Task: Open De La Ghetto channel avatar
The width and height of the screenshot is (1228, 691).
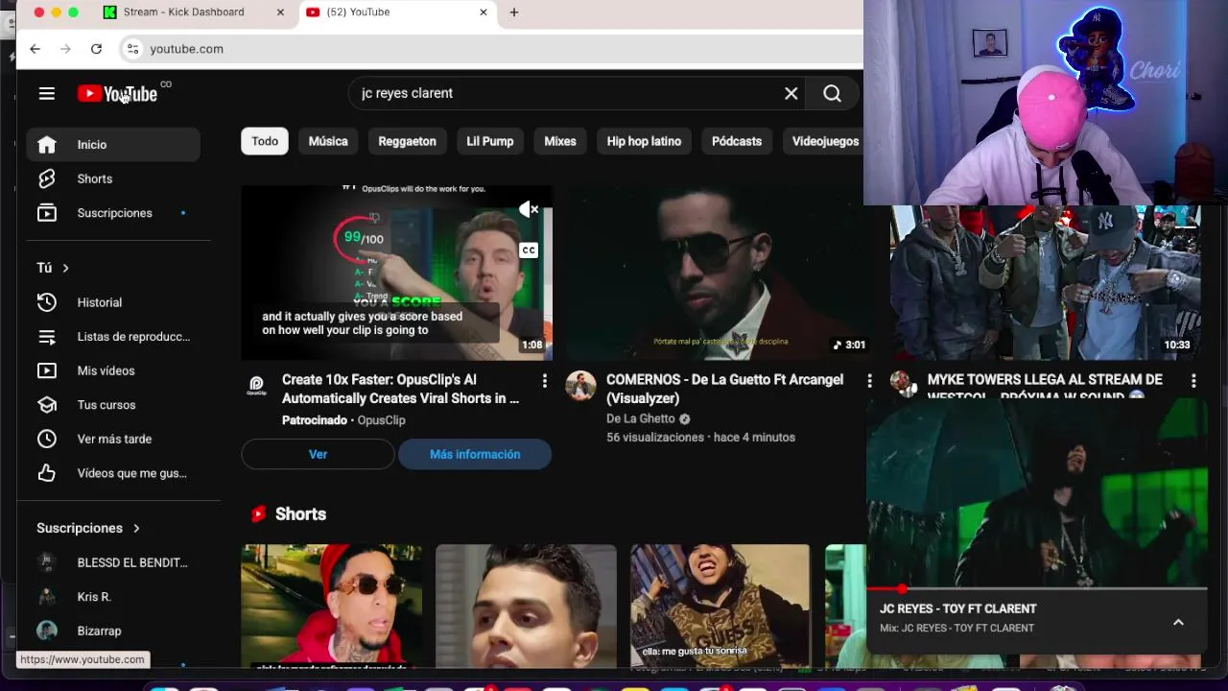Action: [580, 385]
